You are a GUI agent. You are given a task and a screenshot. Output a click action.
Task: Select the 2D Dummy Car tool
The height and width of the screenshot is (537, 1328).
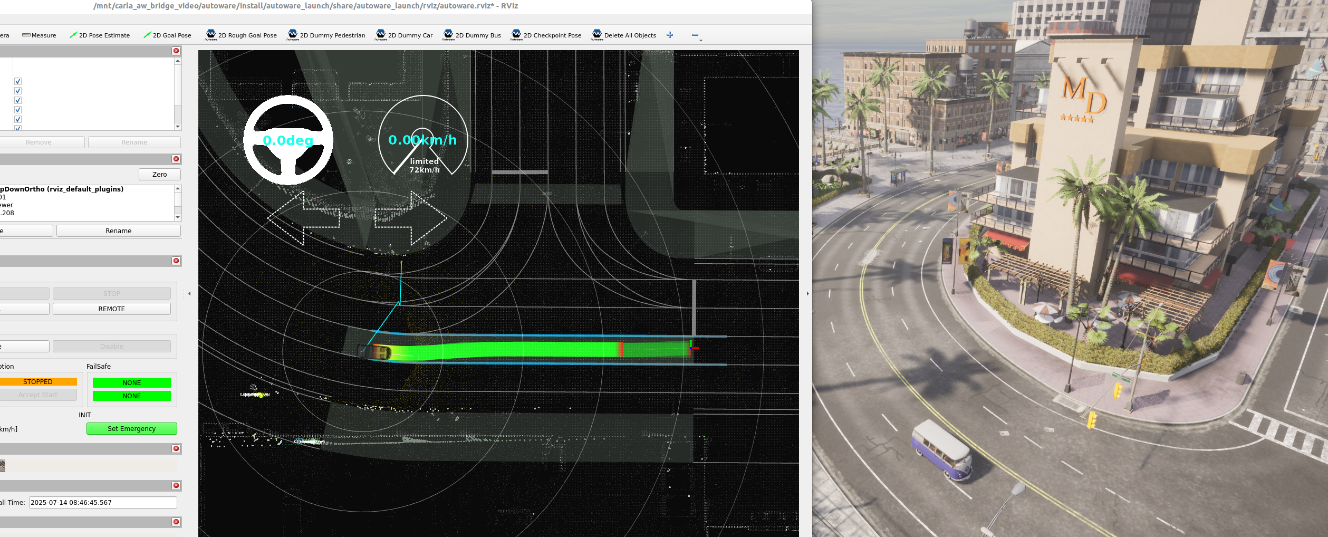tap(404, 35)
